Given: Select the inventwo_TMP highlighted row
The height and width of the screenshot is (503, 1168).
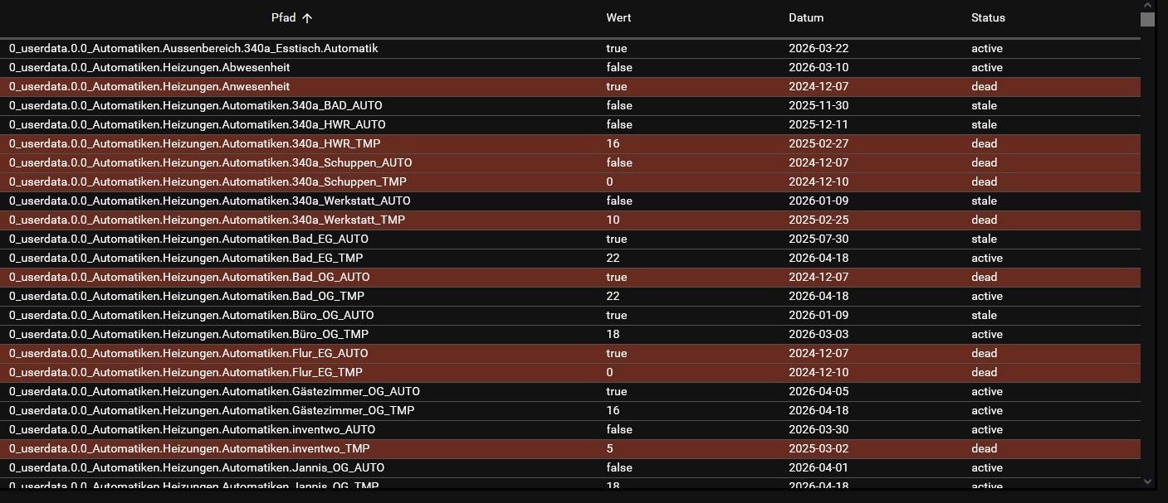Looking at the screenshot, I should click(189, 449).
